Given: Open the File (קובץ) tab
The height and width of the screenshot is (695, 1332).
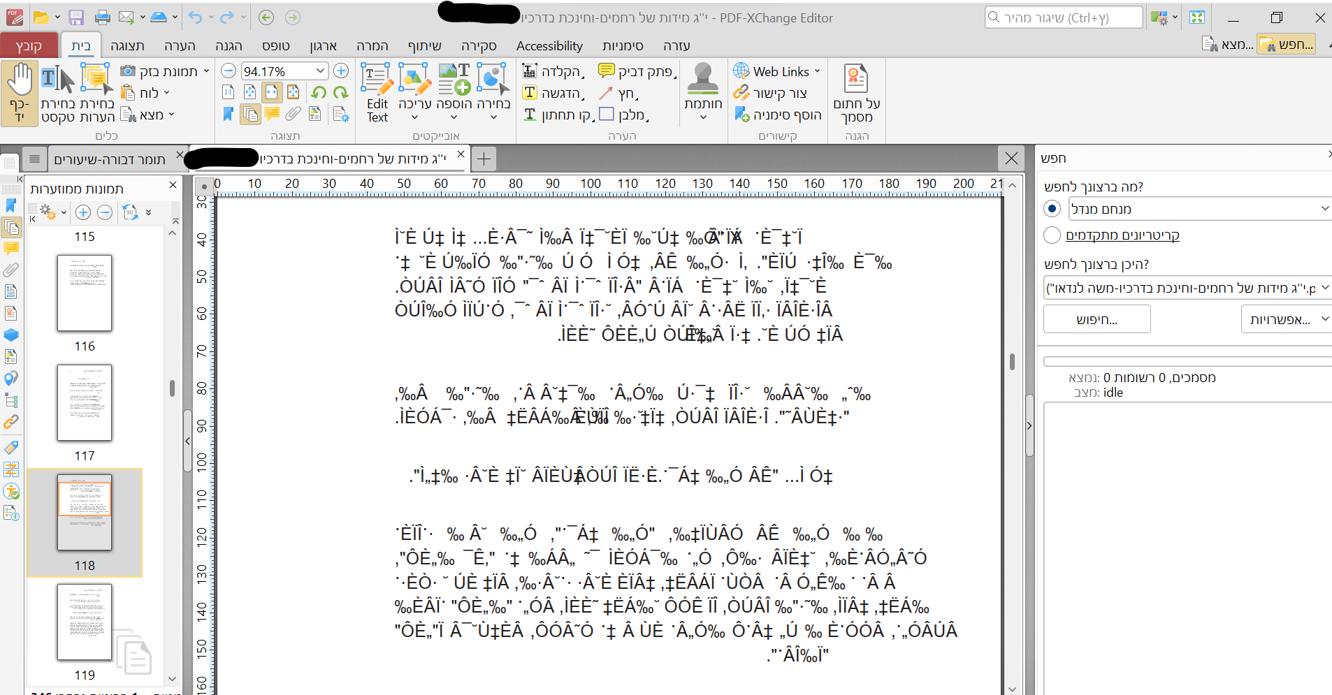Looking at the screenshot, I should (28, 45).
